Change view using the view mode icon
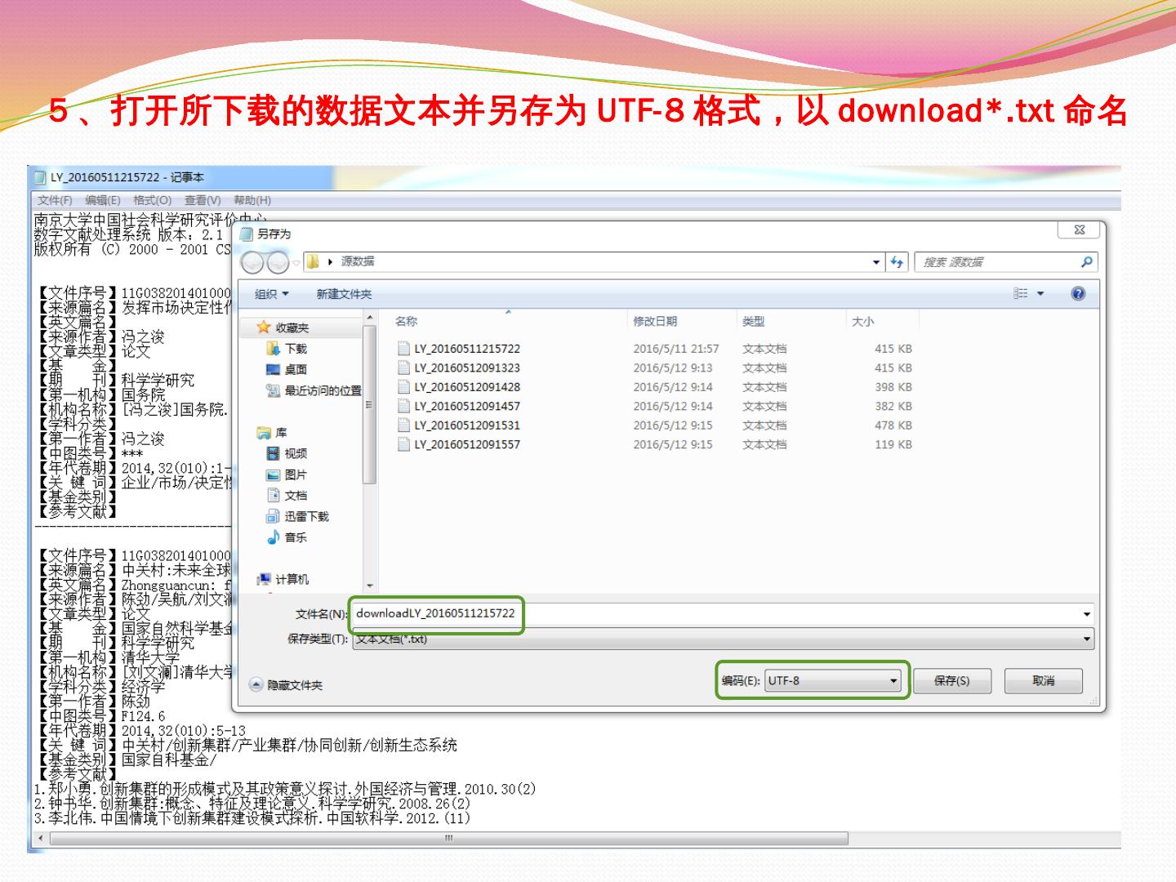The height and width of the screenshot is (882, 1176). tap(1021, 294)
